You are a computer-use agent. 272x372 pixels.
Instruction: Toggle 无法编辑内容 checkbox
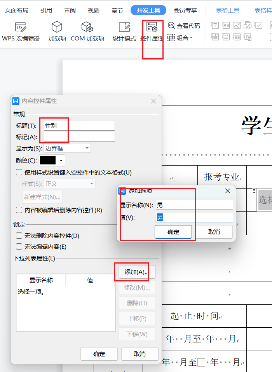point(19,246)
